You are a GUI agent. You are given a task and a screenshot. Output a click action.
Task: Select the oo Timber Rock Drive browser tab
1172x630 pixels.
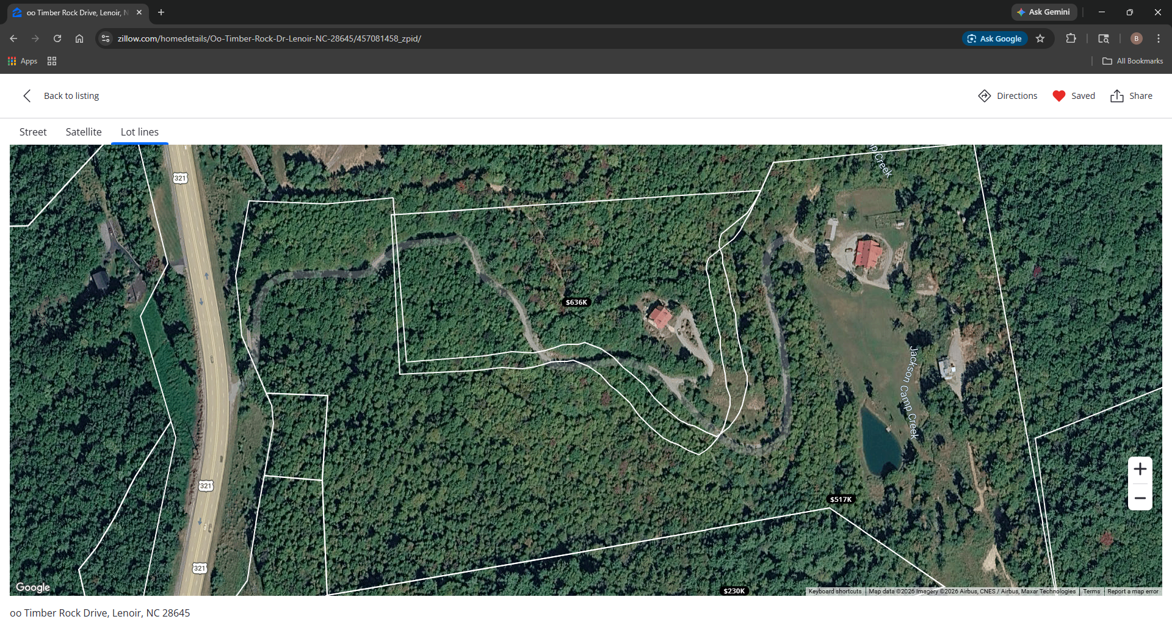[x=78, y=12]
